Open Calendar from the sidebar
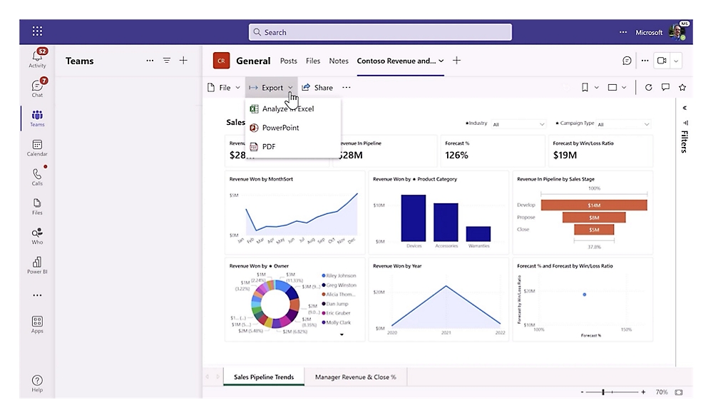The height and width of the screenshot is (418, 713). tap(37, 148)
